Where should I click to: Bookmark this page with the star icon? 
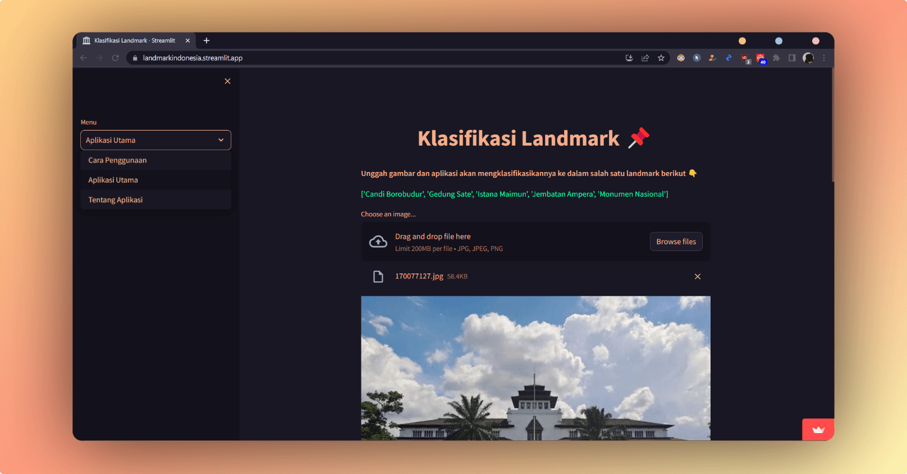click(661, 58)
